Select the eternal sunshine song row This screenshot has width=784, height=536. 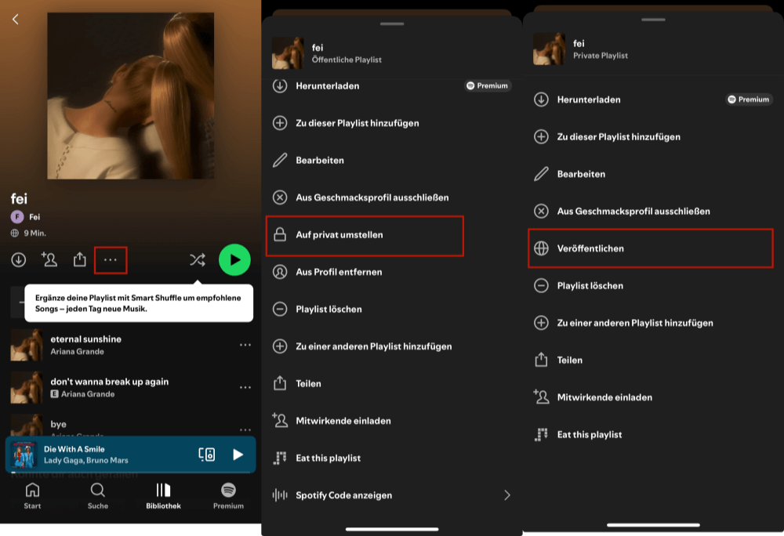131,345
